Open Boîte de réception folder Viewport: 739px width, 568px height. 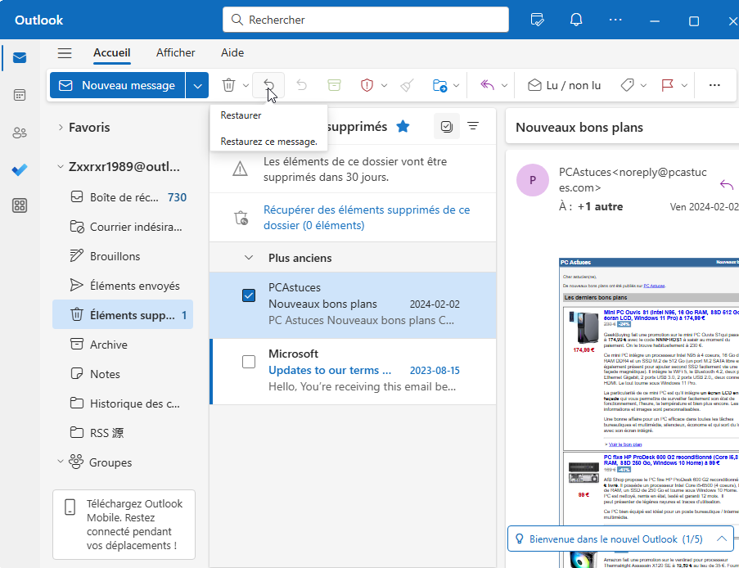pyautogui.click(x=123, y=197)
